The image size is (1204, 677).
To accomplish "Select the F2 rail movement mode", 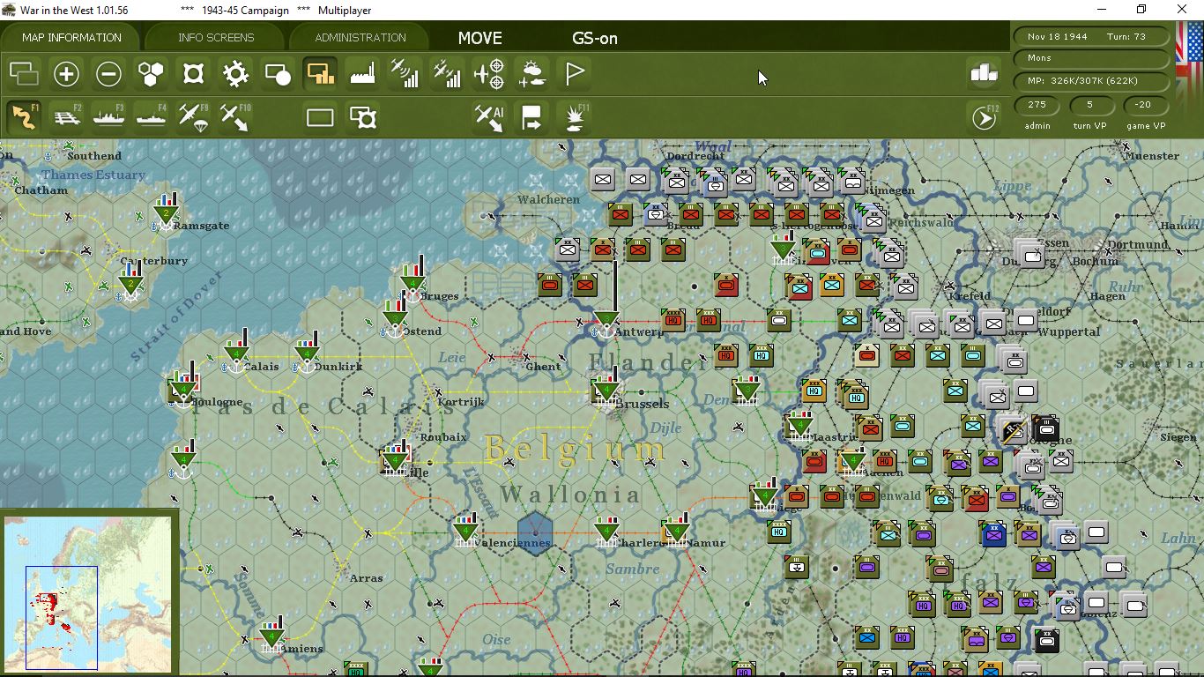I will point(66,116).
